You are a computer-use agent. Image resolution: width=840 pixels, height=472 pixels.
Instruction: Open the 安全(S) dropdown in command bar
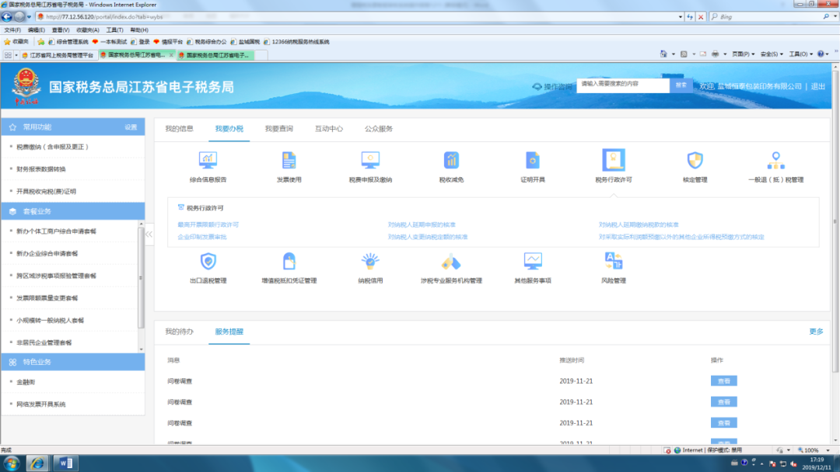click(772, 54)
